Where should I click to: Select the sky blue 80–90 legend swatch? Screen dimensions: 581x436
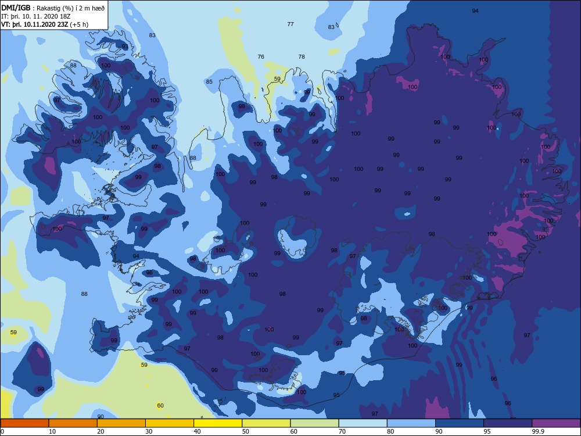411,423
